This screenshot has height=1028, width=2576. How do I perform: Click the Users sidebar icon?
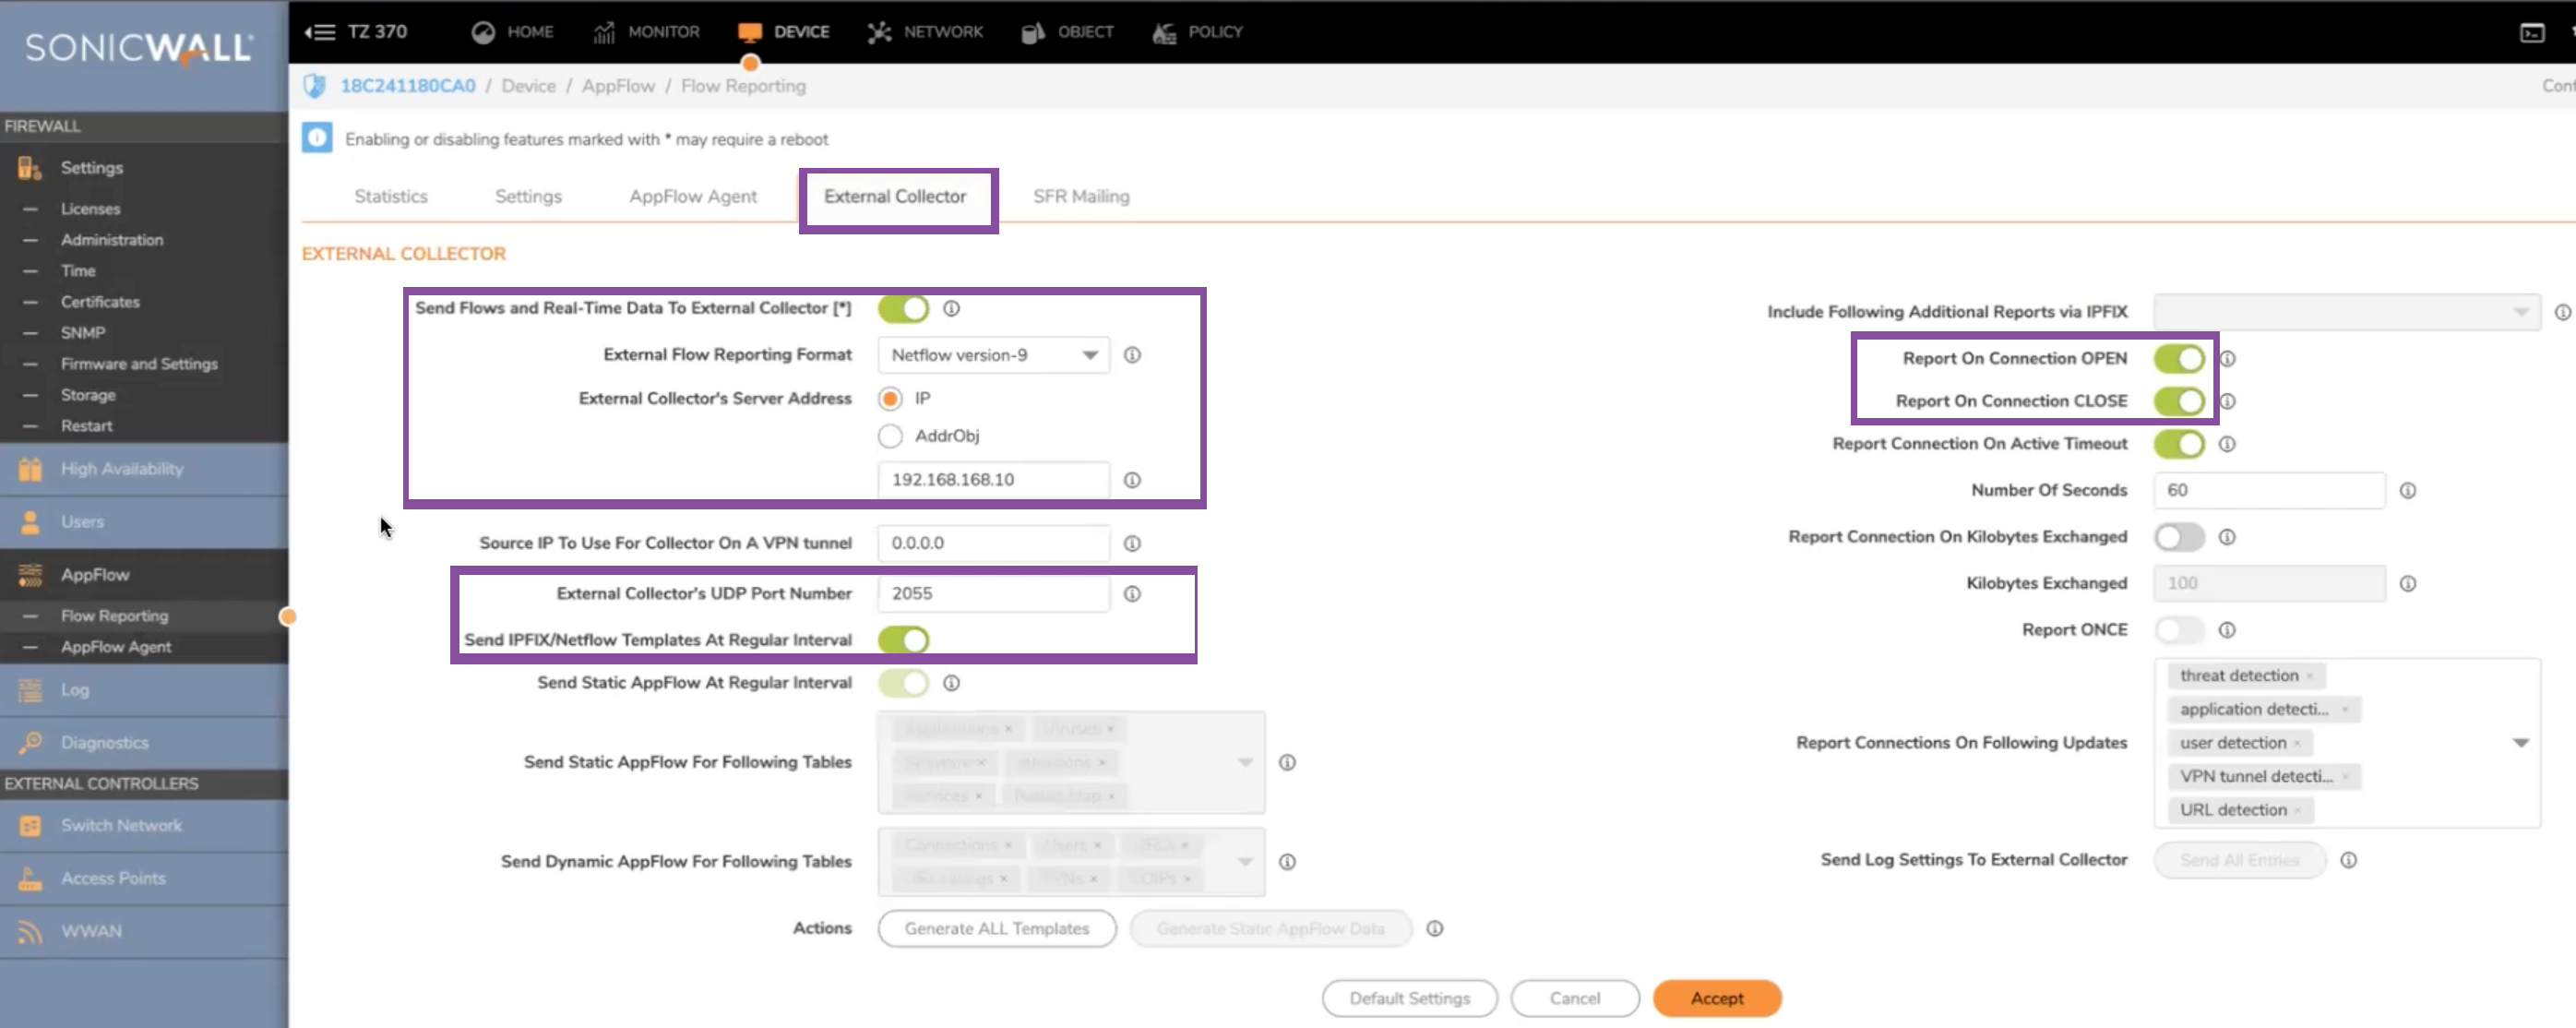(x=30, y=522)
